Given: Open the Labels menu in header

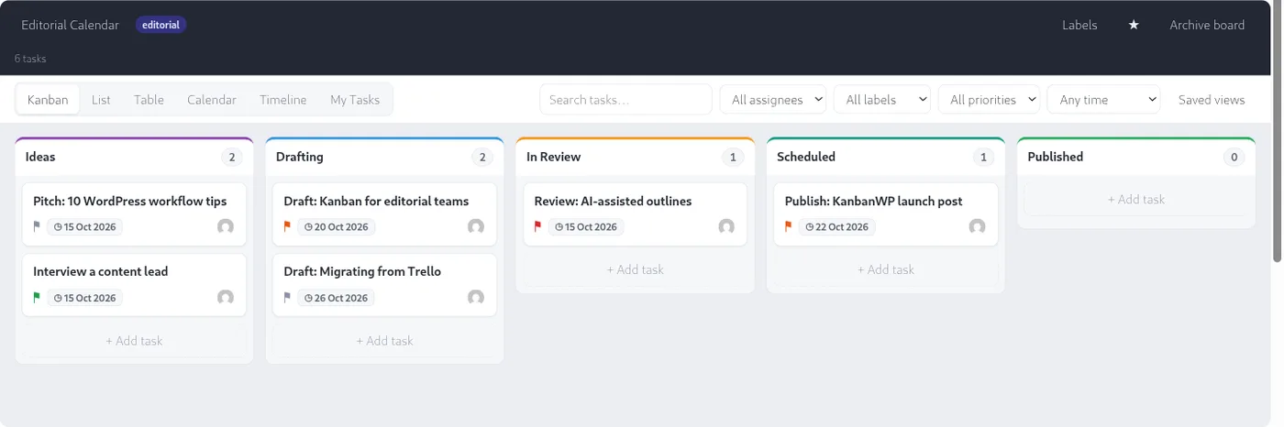Looking at the screenshot, I should [x=1079, y=25].
